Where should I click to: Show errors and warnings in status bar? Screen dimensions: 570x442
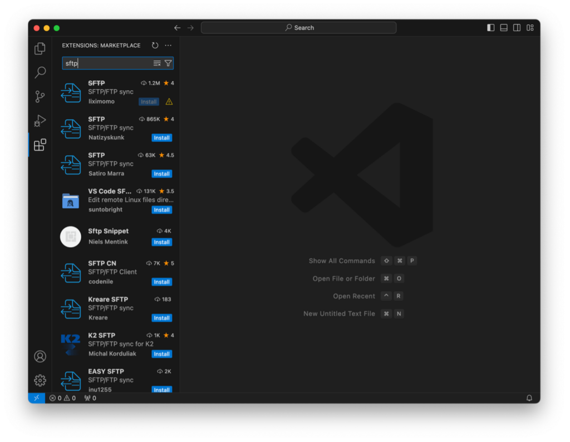click(62, 398)
